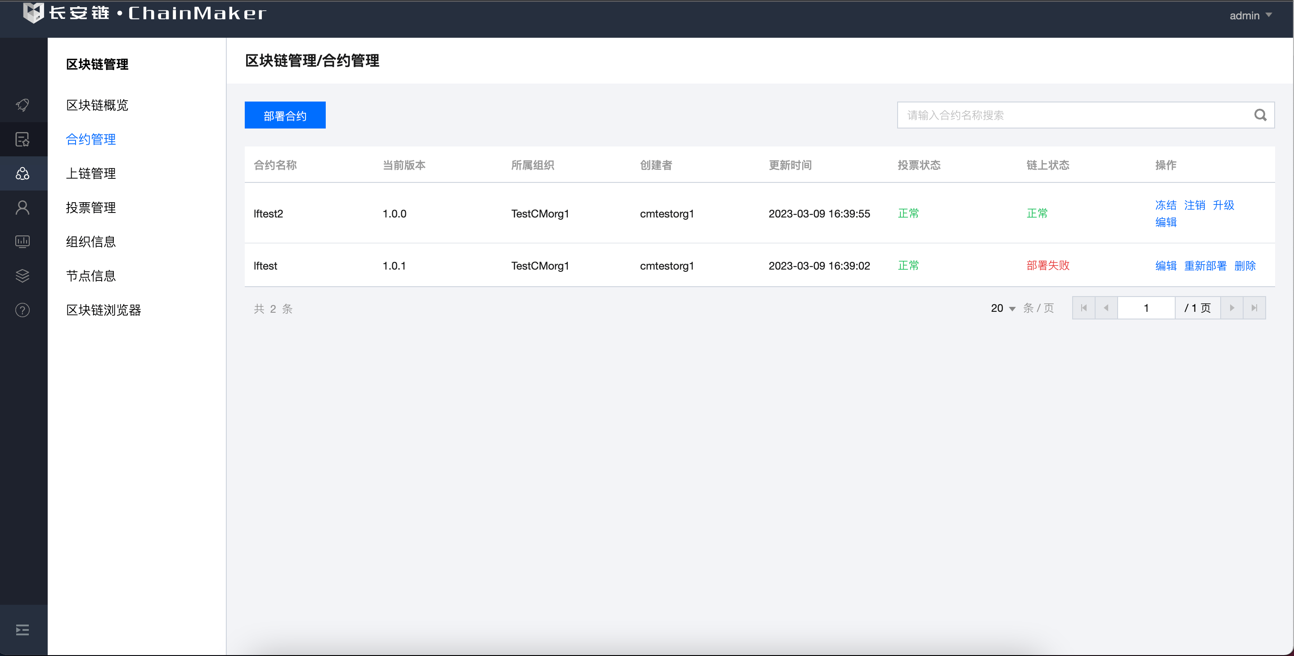The width and height of the screenshot is (1294, 656).
Task: Open the user account icon in the sidebar
Action: pos(22,208)
